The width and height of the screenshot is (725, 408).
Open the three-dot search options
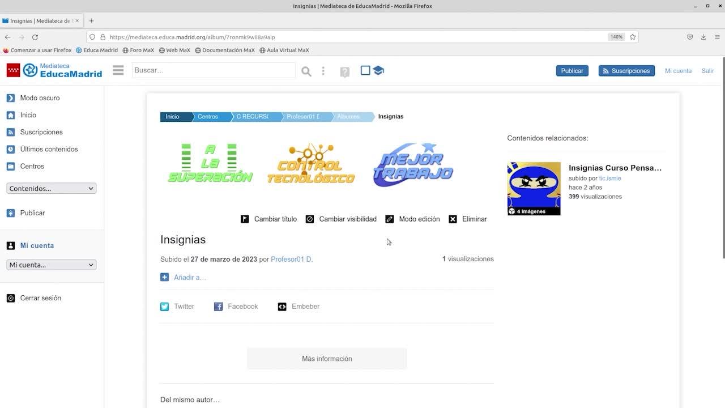(x=323, y=71)
